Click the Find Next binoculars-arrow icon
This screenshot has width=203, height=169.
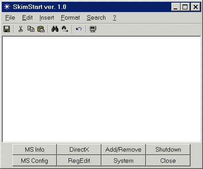[65, 29]
